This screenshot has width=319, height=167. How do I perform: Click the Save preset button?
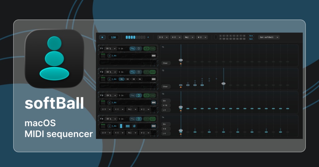[x=251, y=36]
